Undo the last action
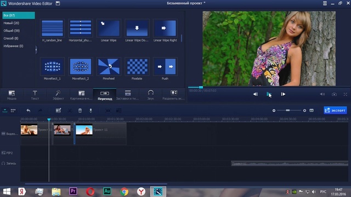 (x=28, y=111)
